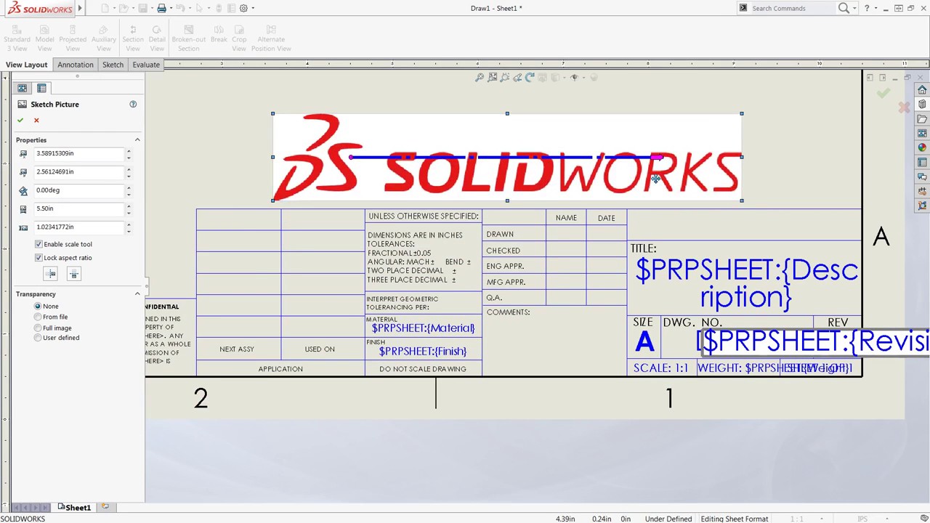The height and width of the screenshot is (523, 930).
Task: Open SOLIDWORKS Resources home task pane
Action: pos(922,90)
